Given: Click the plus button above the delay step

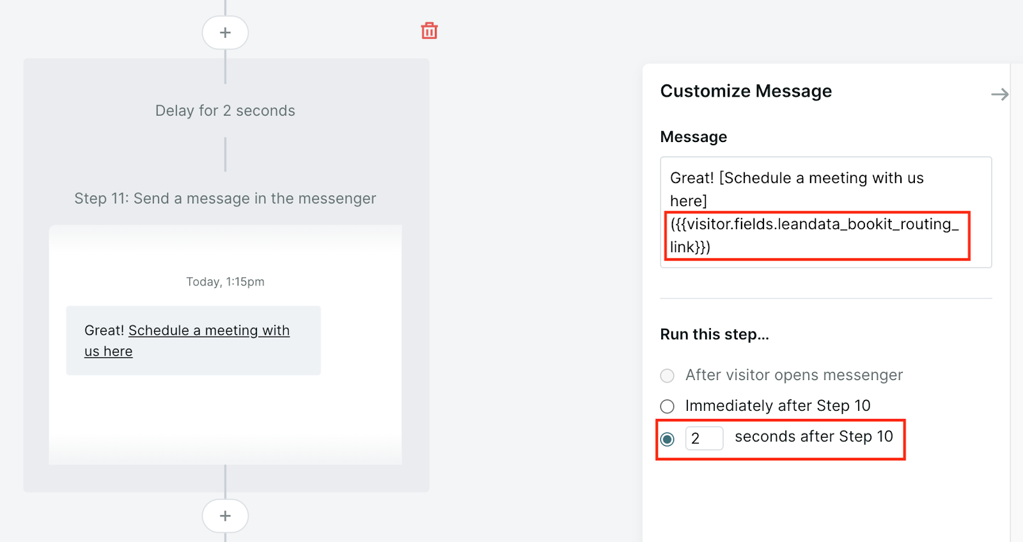Looking at the screenshot, I should point(225,33).
